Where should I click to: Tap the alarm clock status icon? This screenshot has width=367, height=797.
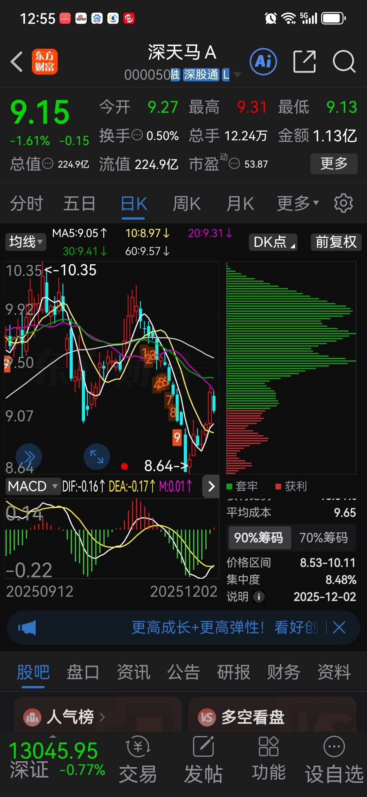tap(270, 18)
